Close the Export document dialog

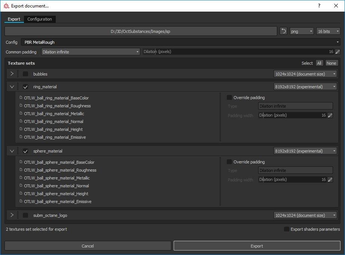(336, 6)
